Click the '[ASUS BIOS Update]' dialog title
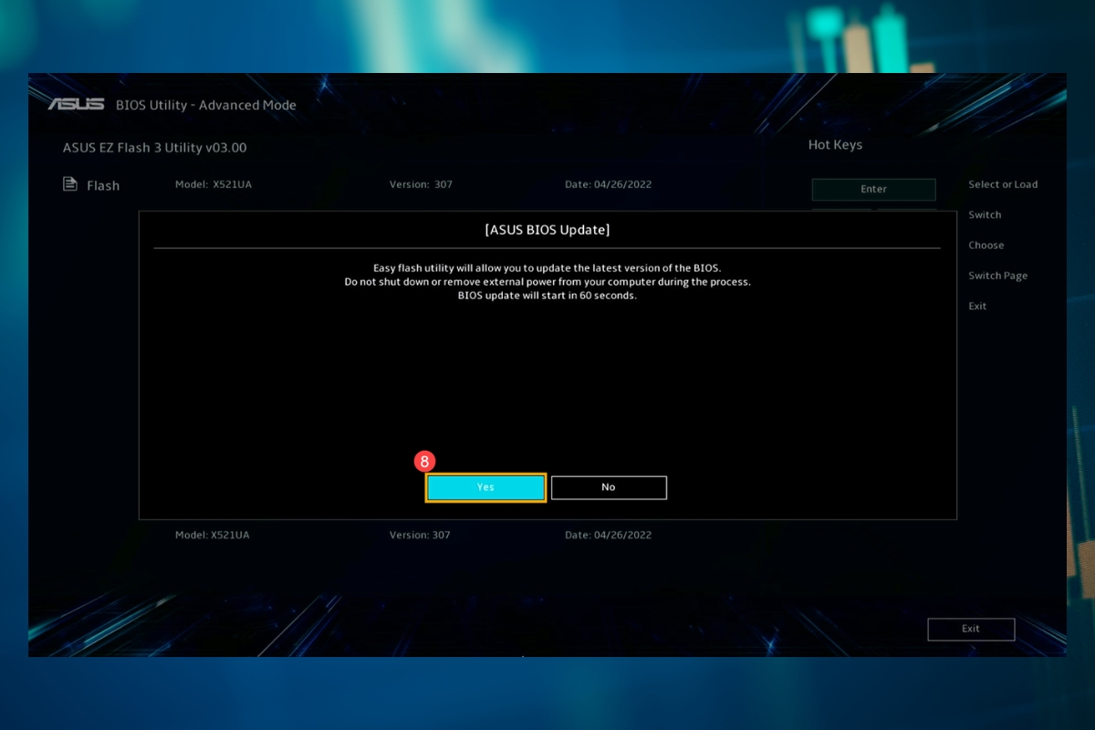This screenshot has height=730, width=1095. 547,230
